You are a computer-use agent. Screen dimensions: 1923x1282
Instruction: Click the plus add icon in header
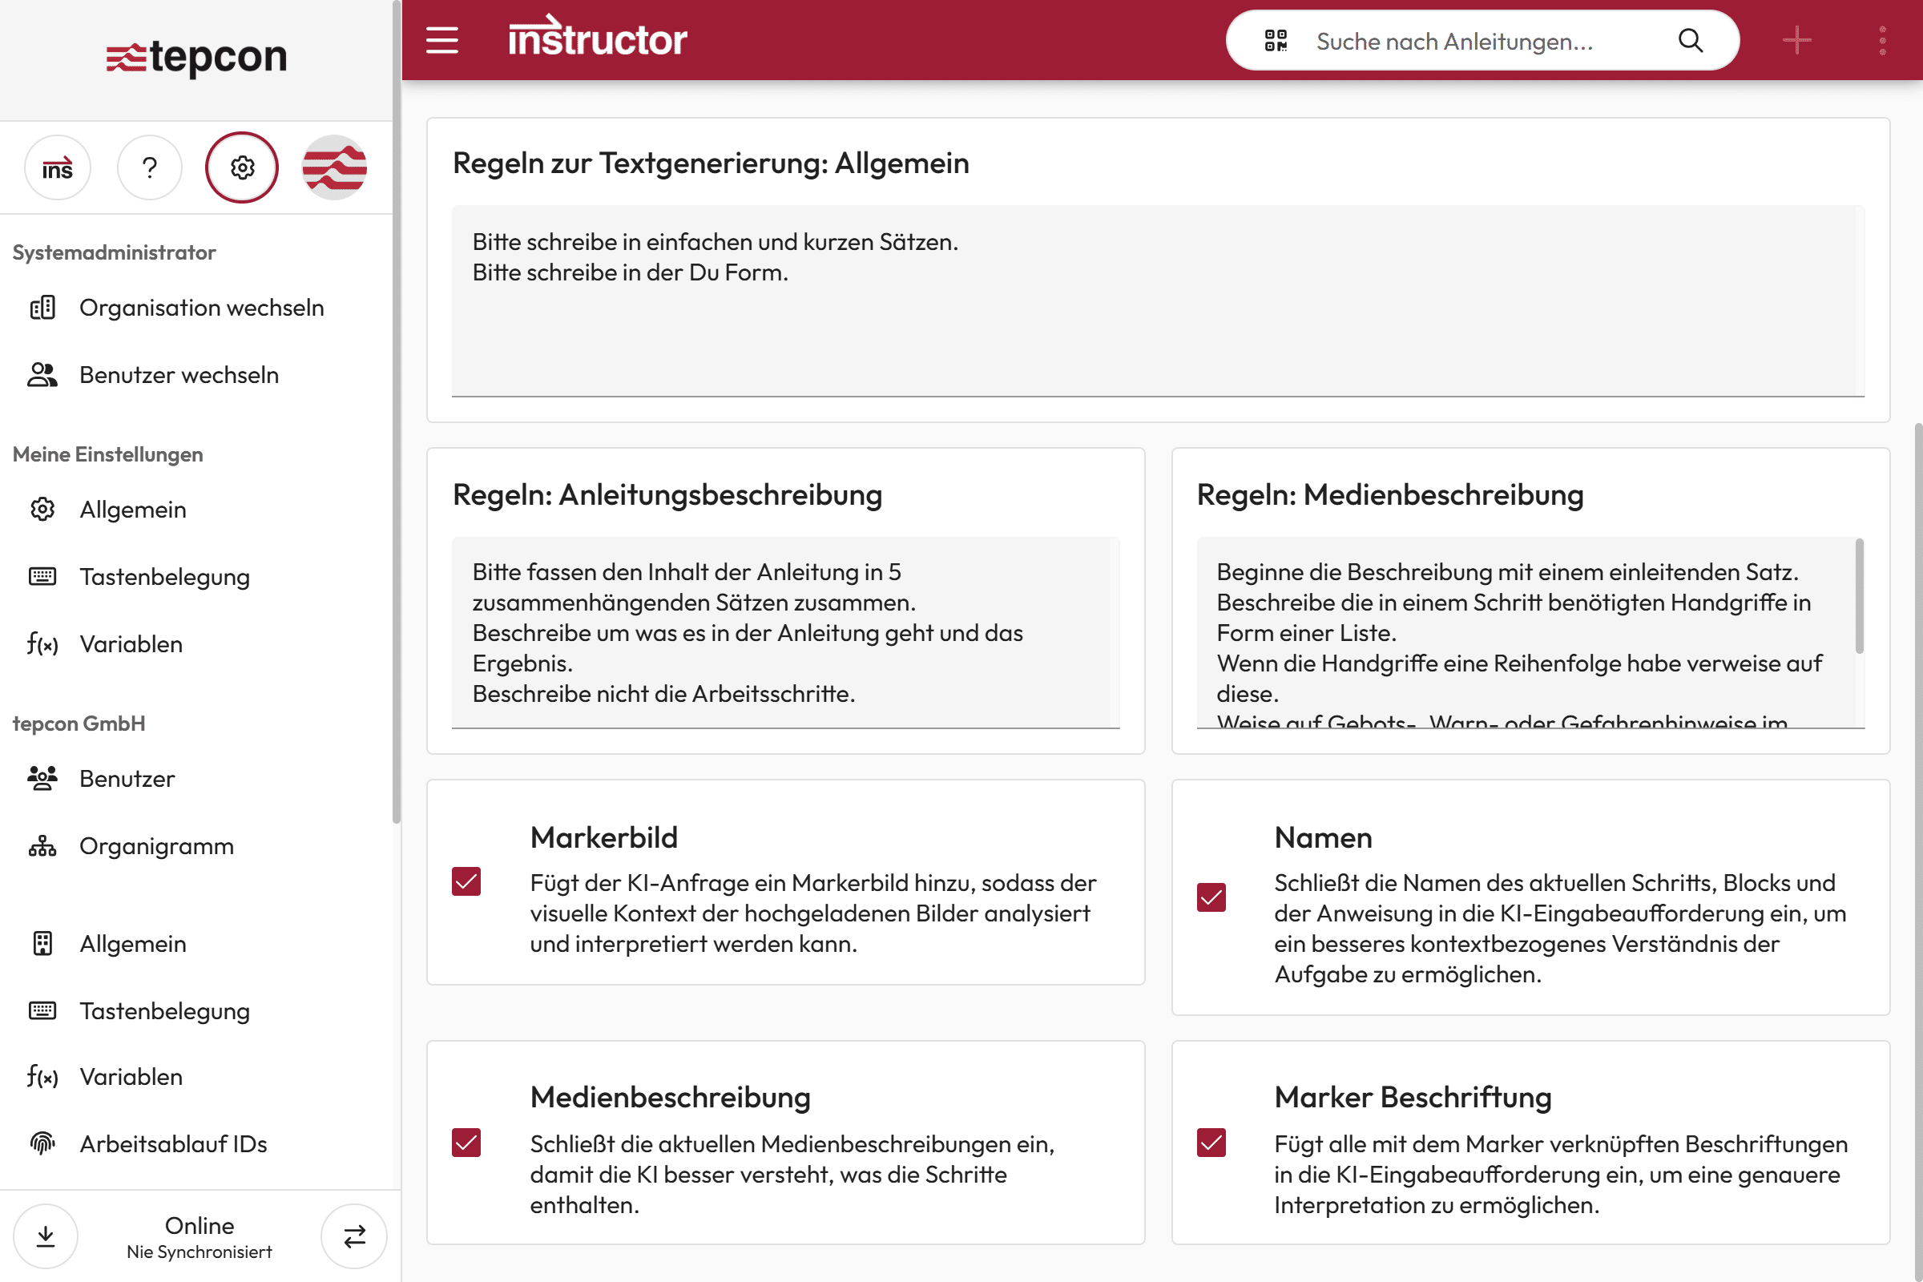click(1796, 40)
